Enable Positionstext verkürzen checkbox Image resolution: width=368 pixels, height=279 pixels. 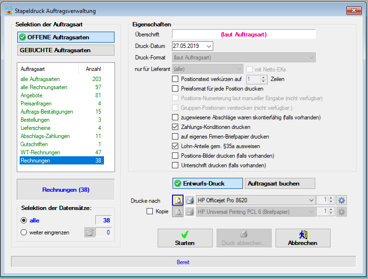click(175, 79)
